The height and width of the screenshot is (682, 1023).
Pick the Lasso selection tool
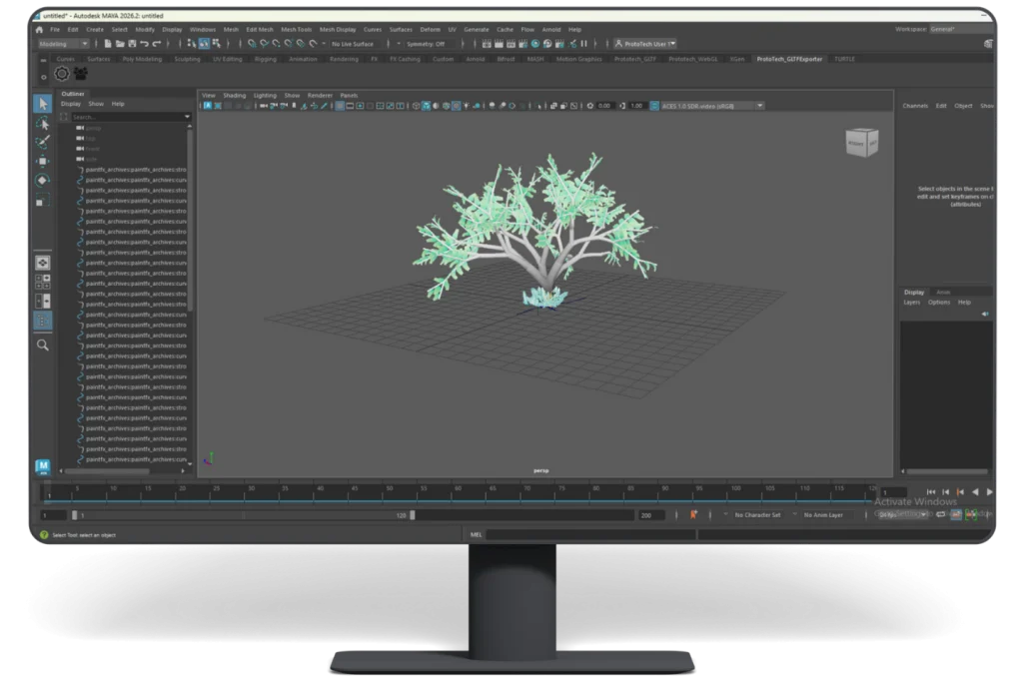click(42, 122)
